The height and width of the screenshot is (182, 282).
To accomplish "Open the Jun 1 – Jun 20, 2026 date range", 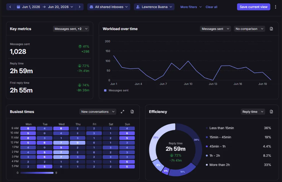I will (x=45, y=7).
